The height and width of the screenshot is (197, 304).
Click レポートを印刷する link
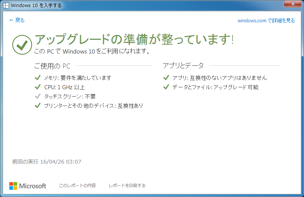click(127, 185)
